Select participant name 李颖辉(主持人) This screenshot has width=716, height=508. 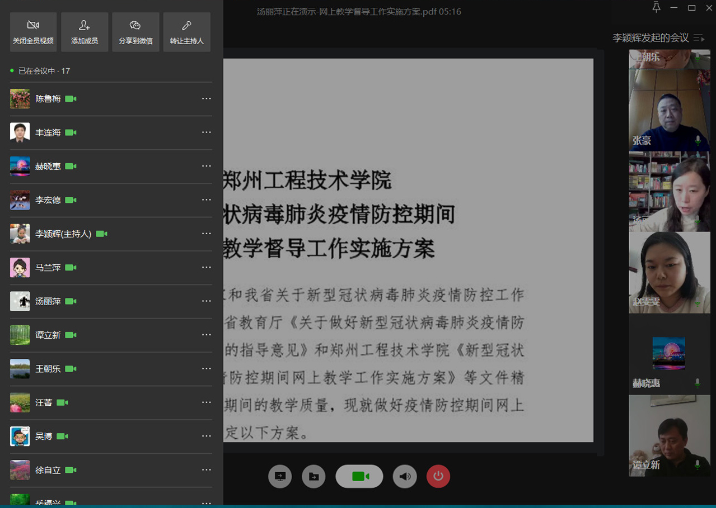click(x=63, y=234)
